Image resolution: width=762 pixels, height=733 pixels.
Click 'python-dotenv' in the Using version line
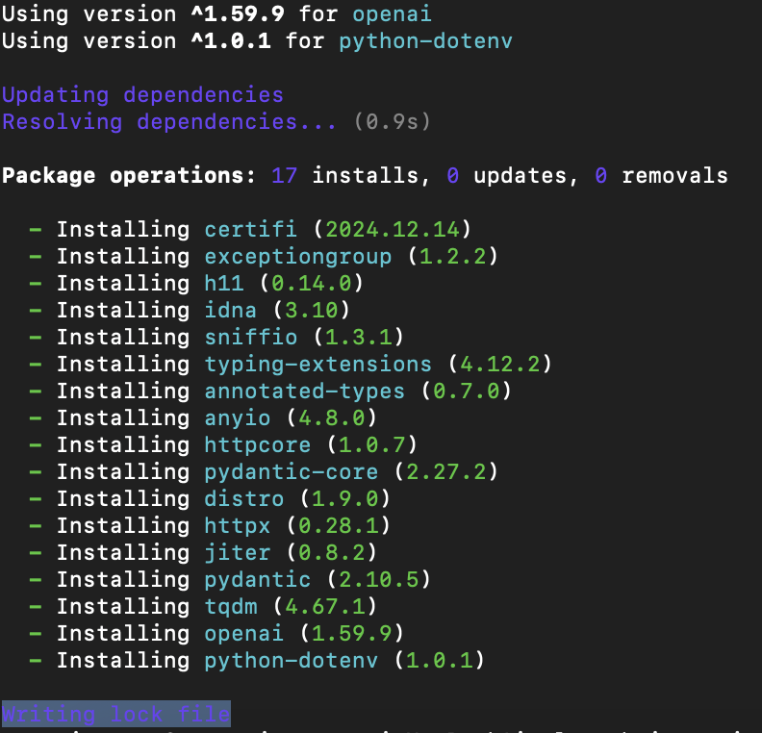point(425,41)
